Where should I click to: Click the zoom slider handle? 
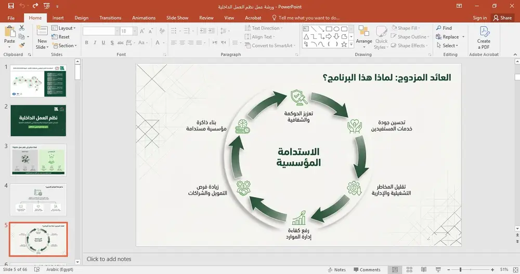461,270
